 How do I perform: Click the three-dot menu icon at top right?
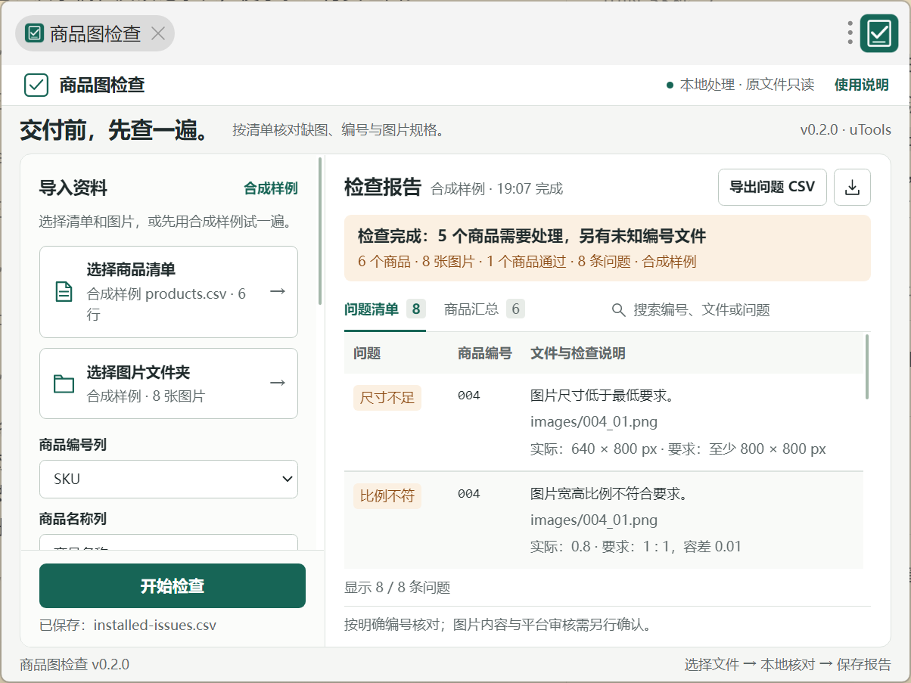coord(850,33)
